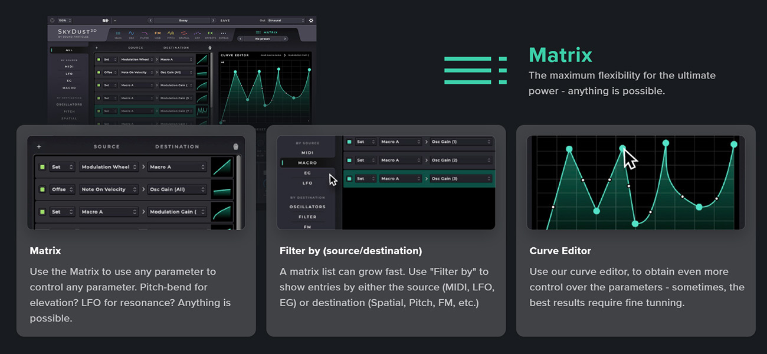Click the trash icon in the top plugin window
Image resolution: width=767 pixels, height=354 pixels.
pyautogui.click(x=210, y=48)
